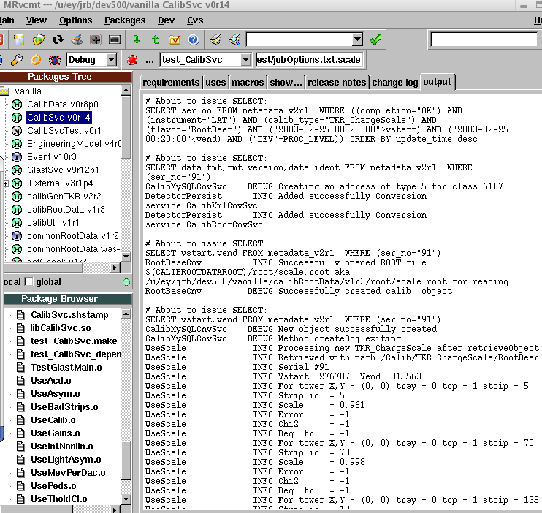
Task: Switch to the release notes tab
Action: (x=337, y=83)
